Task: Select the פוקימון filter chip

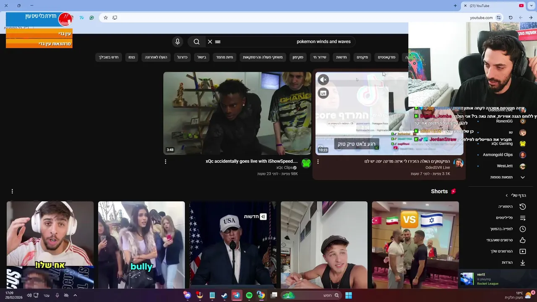Action: 298,57
